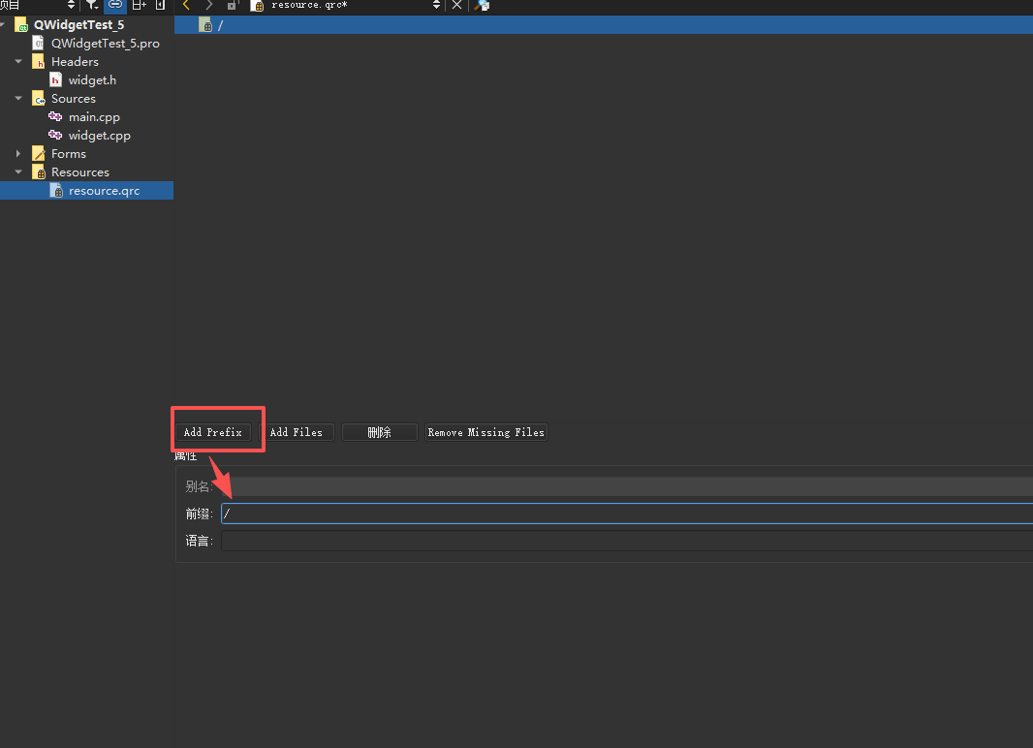Collapse the Resources folder

[x=18, y=171]
